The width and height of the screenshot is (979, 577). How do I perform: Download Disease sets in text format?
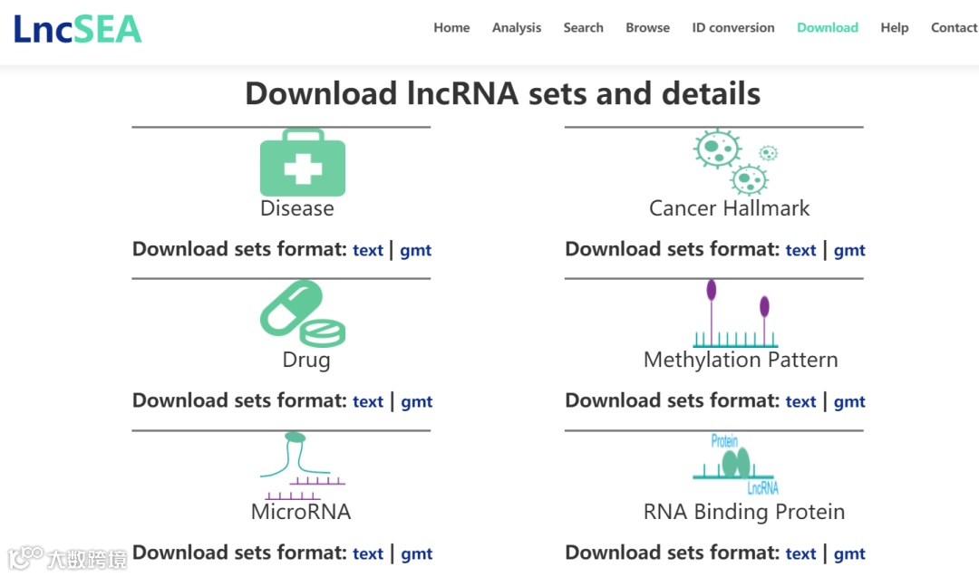click(368, 251)
